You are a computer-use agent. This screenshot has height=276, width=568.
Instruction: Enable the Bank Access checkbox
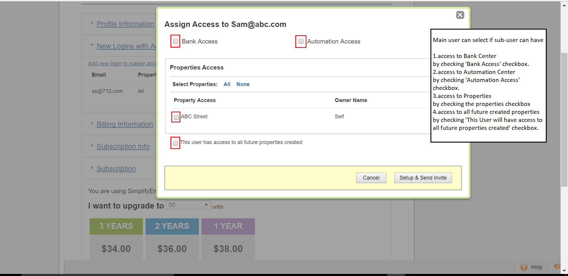[x=175, y=41]
